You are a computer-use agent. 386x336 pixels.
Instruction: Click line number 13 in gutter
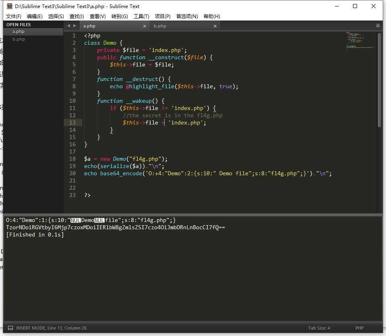tap(72, 122)
